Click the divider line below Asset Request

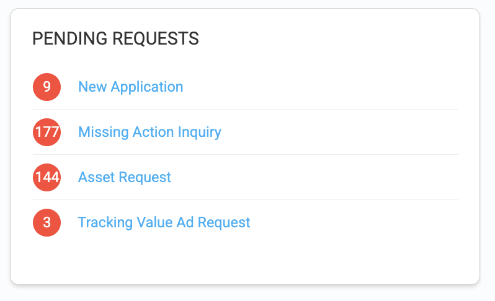point(248,200)
